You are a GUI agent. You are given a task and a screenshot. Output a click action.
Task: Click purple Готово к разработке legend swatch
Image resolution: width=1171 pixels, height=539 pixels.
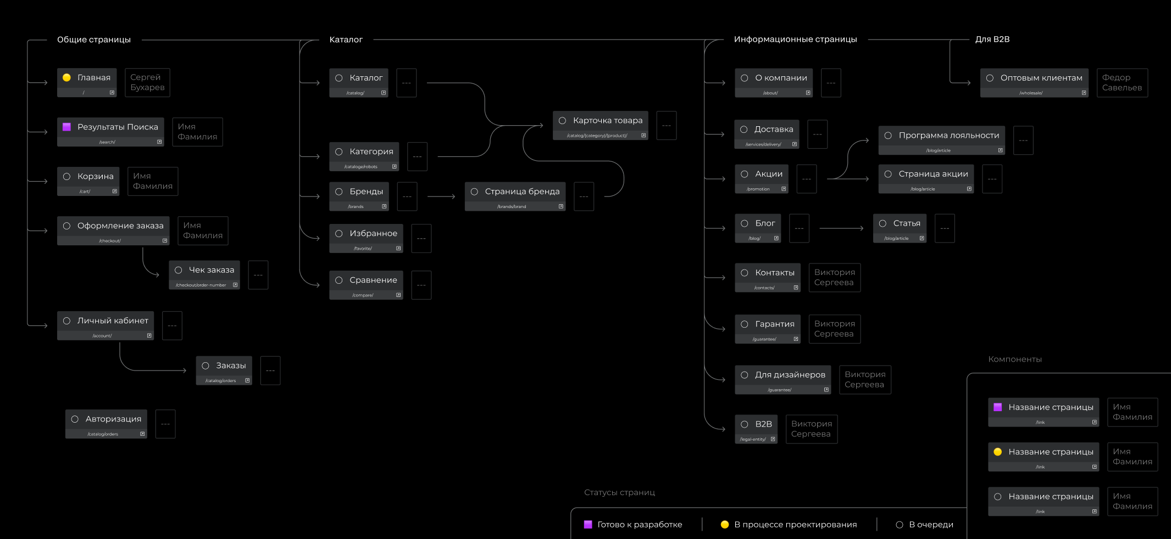pyautogui.click(x=588, y=525)
